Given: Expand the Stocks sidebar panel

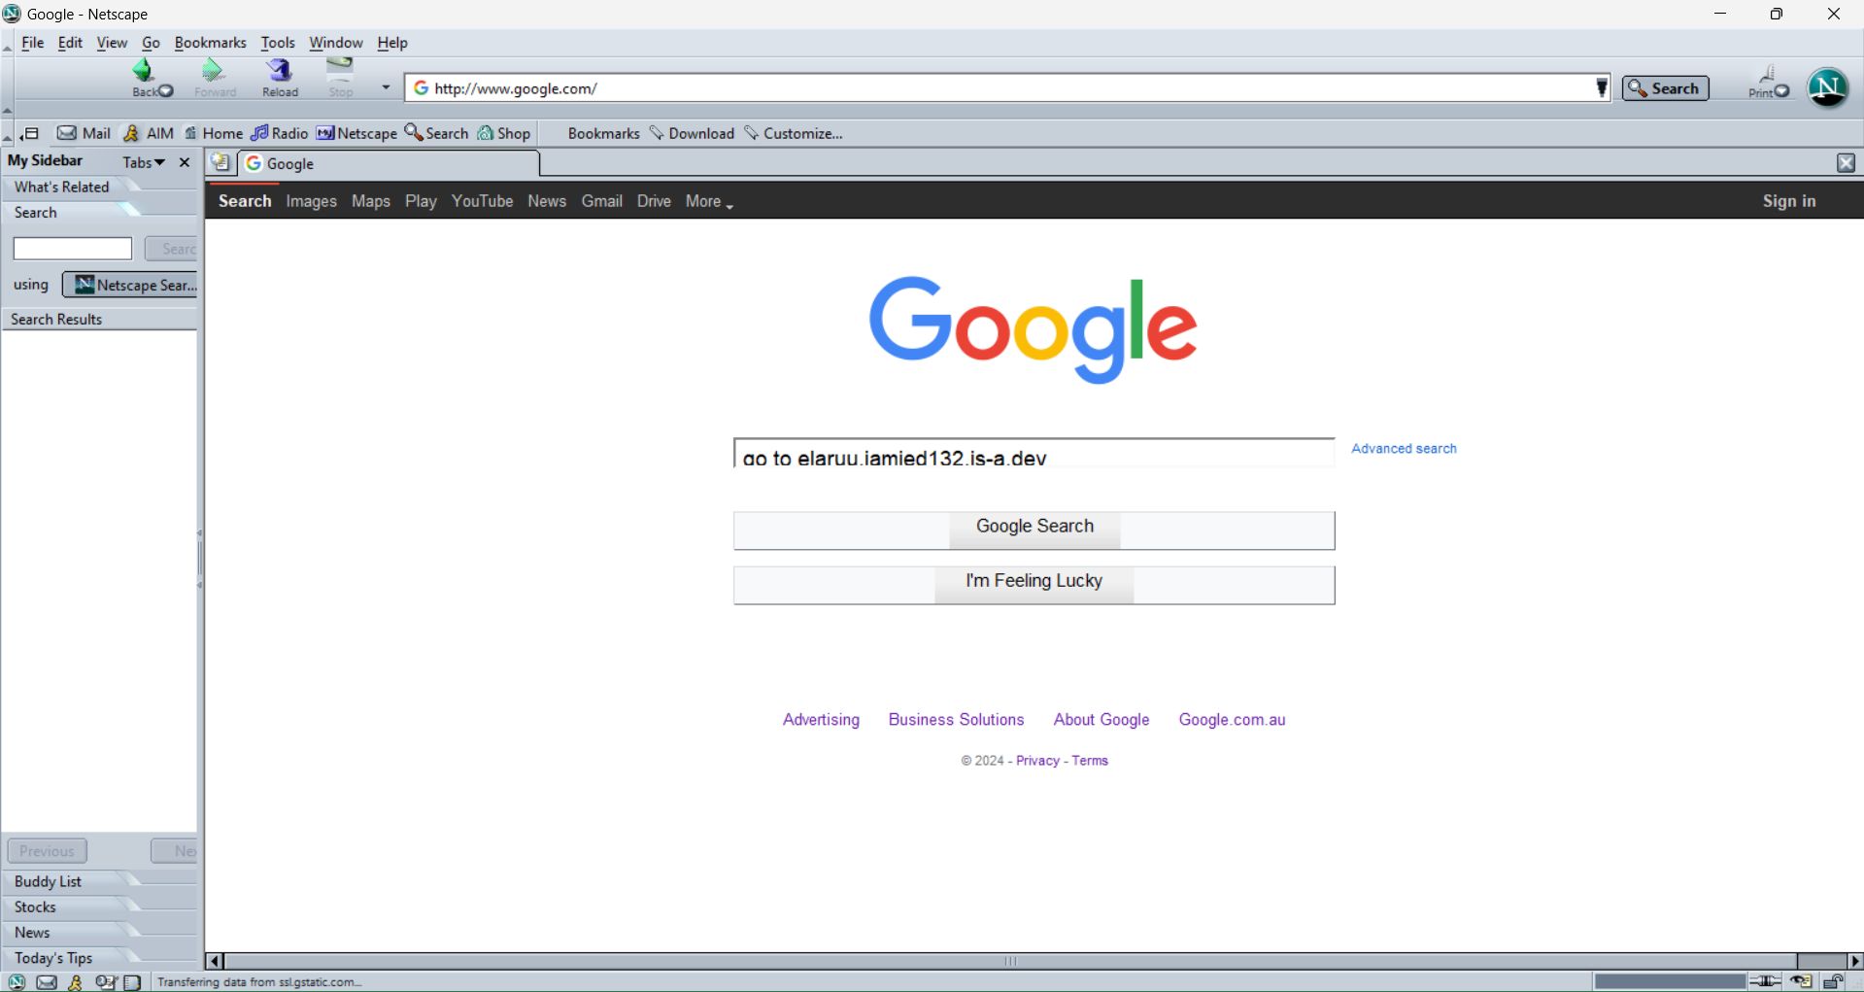Looking at the screenshot, I should (100, 906).
